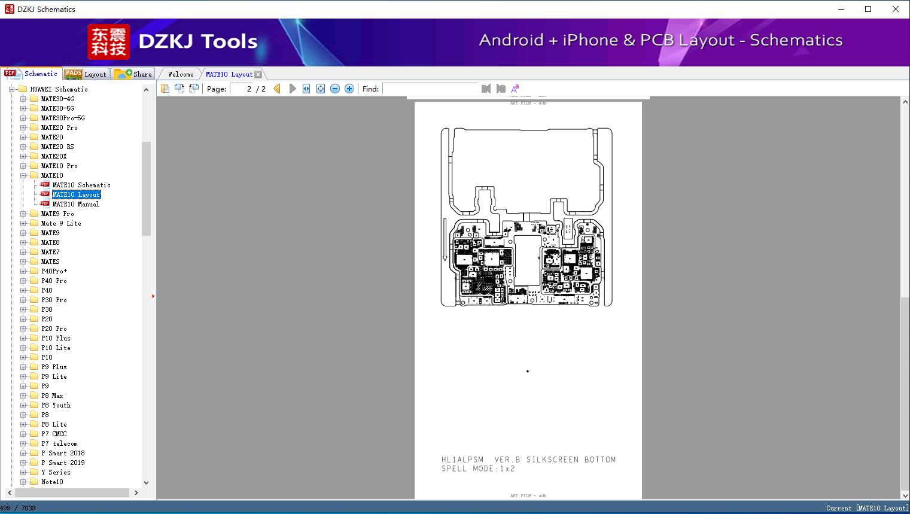This screenshot has height=514, width=910.
Task: Select the Mate 9 Lite folder
Action: (x=61, y=223)
